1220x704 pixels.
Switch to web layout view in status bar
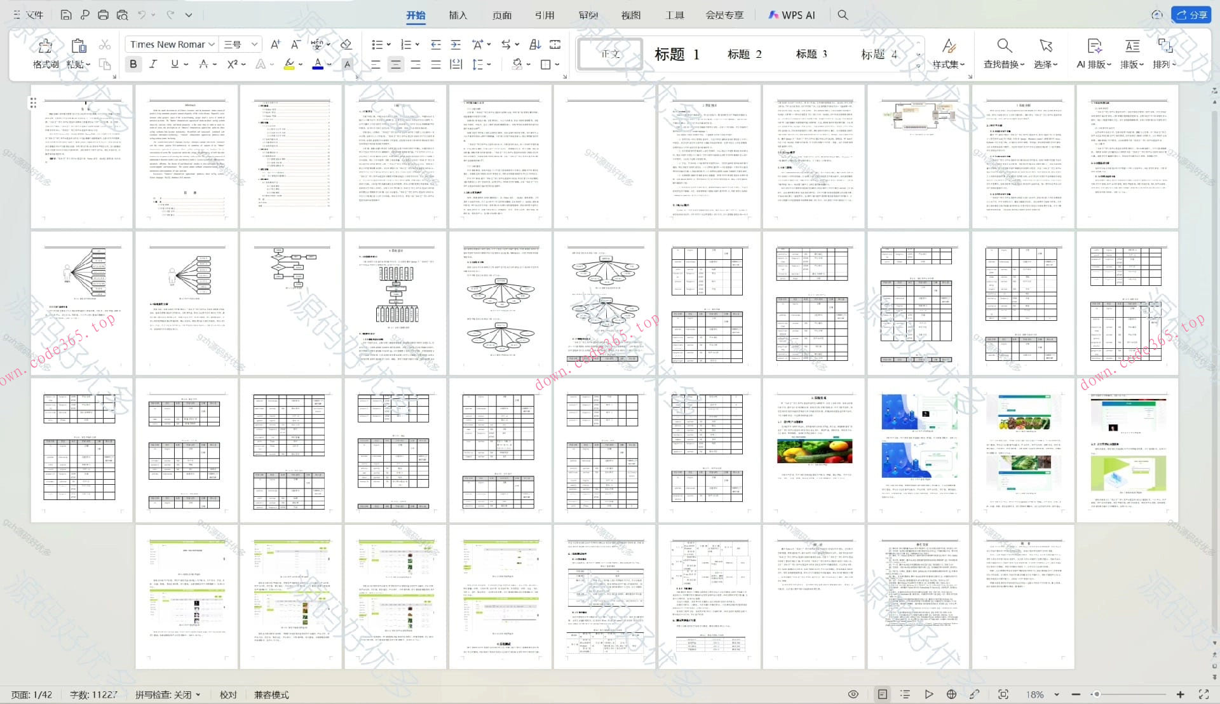click(x=951, y=694)
